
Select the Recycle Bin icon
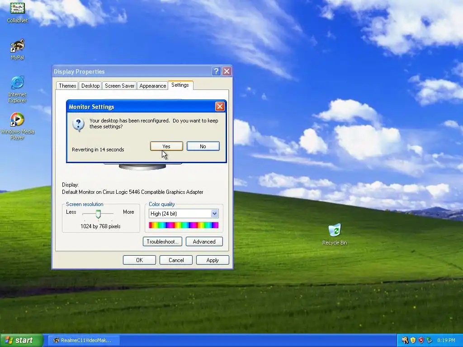(x=335, y=234)
